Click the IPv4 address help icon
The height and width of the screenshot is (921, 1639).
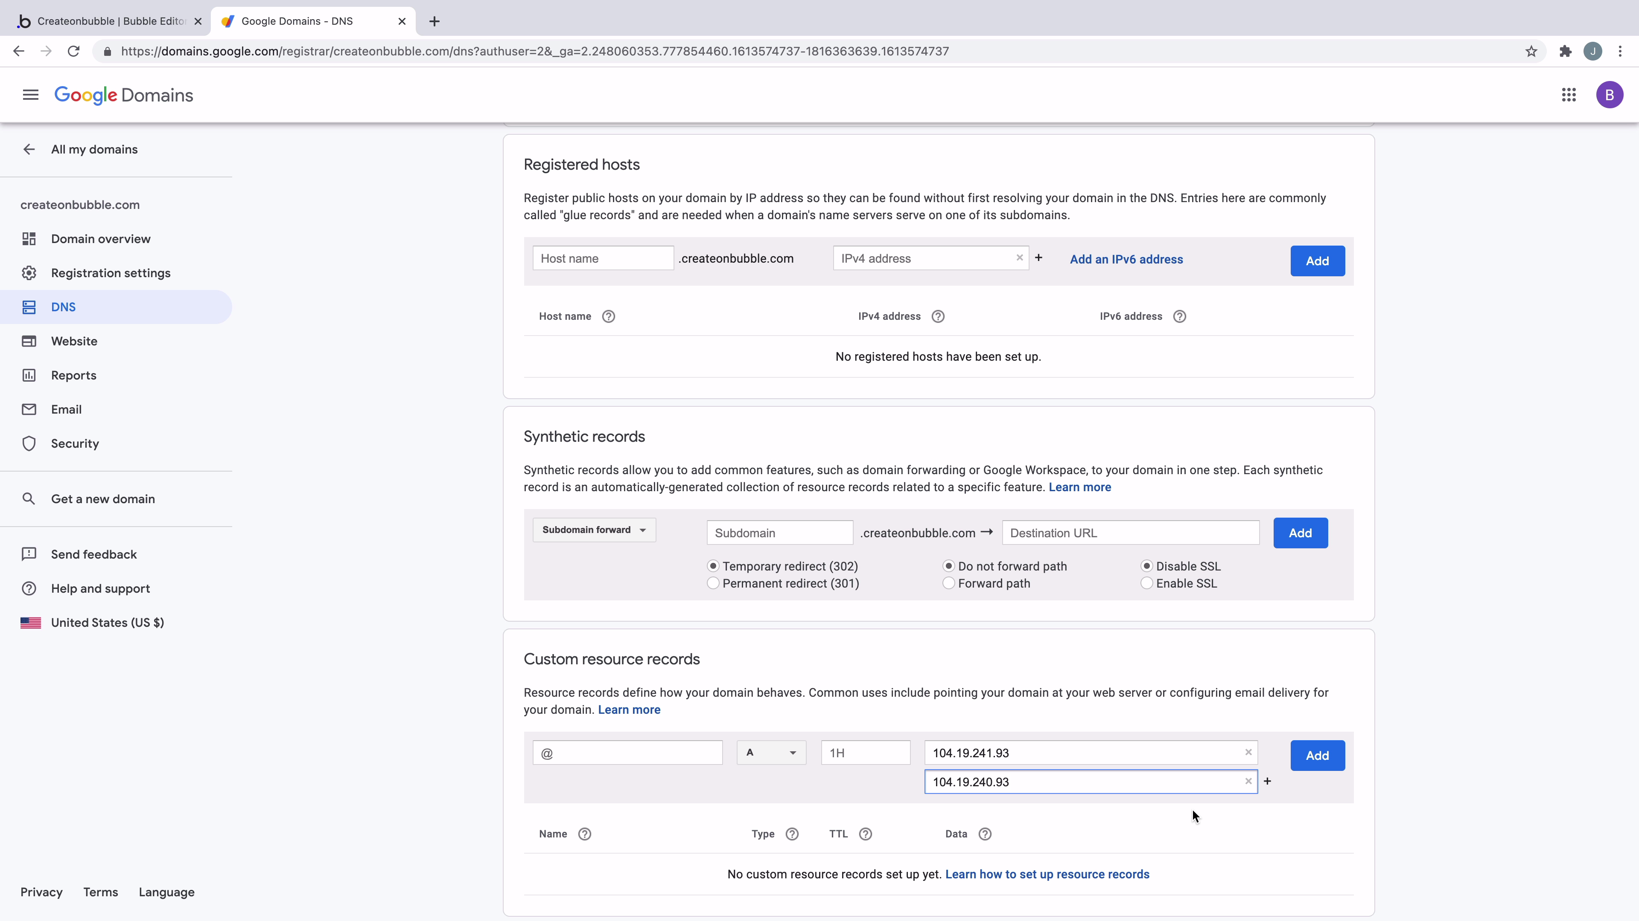click(x=938, y=316)
